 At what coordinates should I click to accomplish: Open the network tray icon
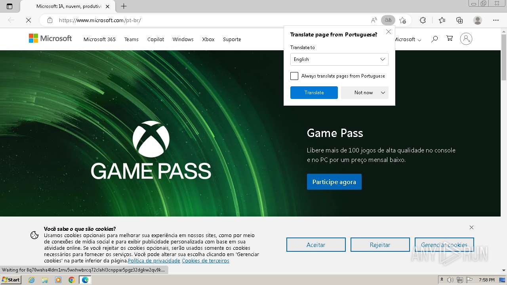click(x=459, y=280)
